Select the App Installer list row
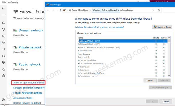The height and width of the screenshot is (106, 175). click(x=122, y=57)
